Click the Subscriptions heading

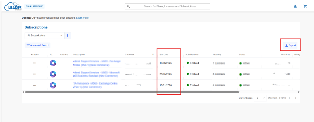[36, 27]
